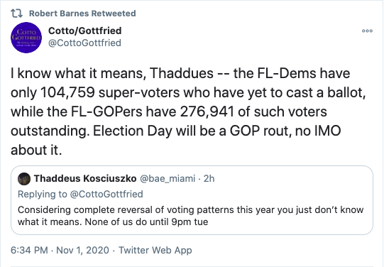
Task: Click the '104,759 super-voters' figure in the tweet
Action: tap(110, 92)
